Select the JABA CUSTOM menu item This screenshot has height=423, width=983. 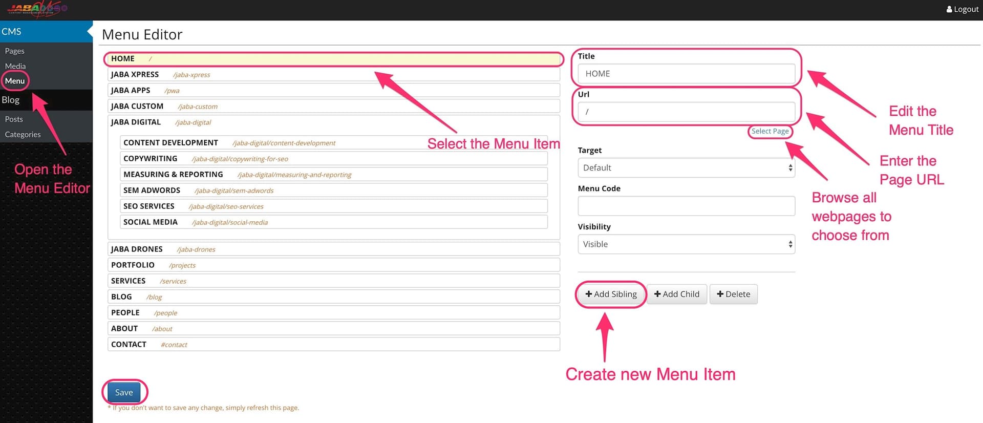[x=334, y=107]
